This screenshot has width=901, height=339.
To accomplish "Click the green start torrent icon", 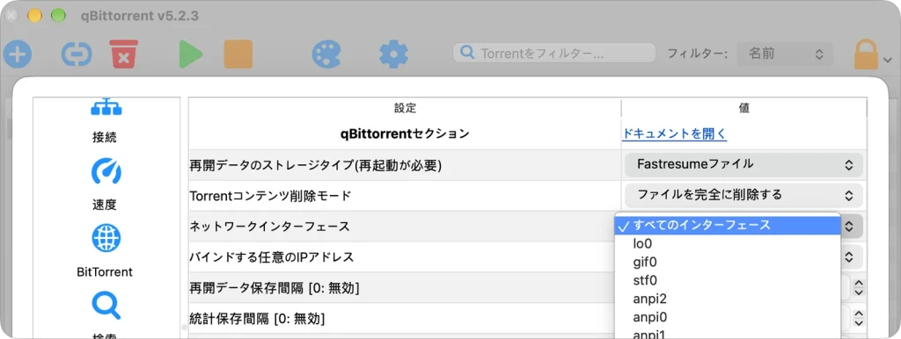I will [x=190, y=54].
